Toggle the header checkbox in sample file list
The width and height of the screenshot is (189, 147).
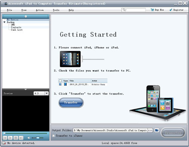tap(60, 81)
